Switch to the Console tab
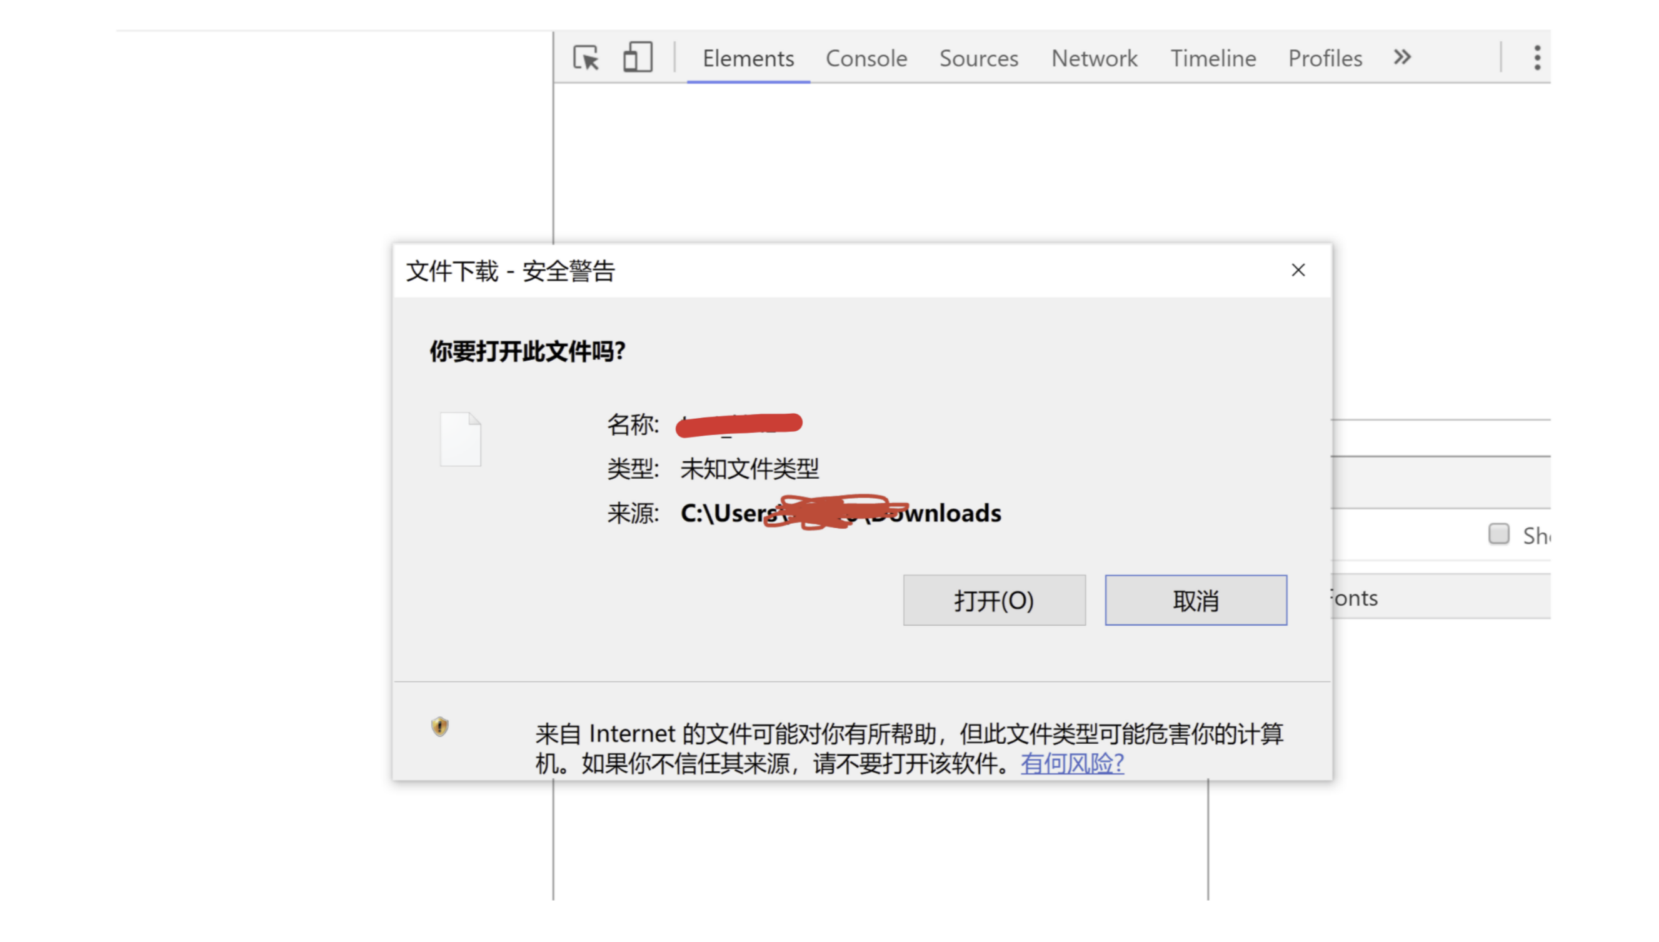 click(x=866, y=58)
